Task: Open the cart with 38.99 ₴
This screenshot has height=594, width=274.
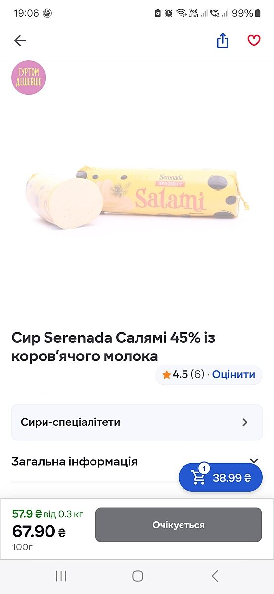Action: (x=221, y=478)
